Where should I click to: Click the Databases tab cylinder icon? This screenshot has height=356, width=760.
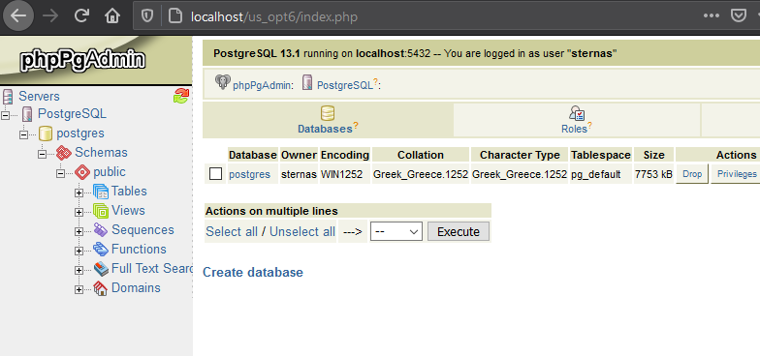(x=328, y=114)
